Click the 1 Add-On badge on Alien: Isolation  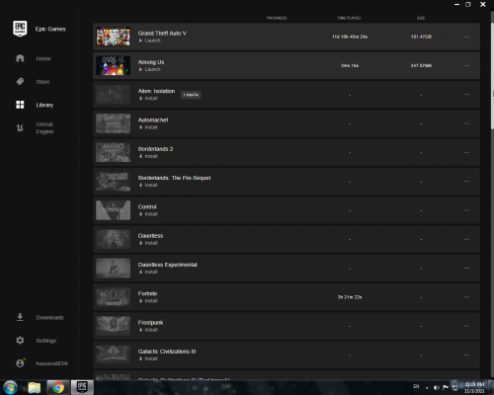tap(191, 95)
